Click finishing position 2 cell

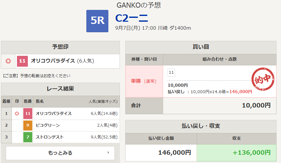coord(6,125)
